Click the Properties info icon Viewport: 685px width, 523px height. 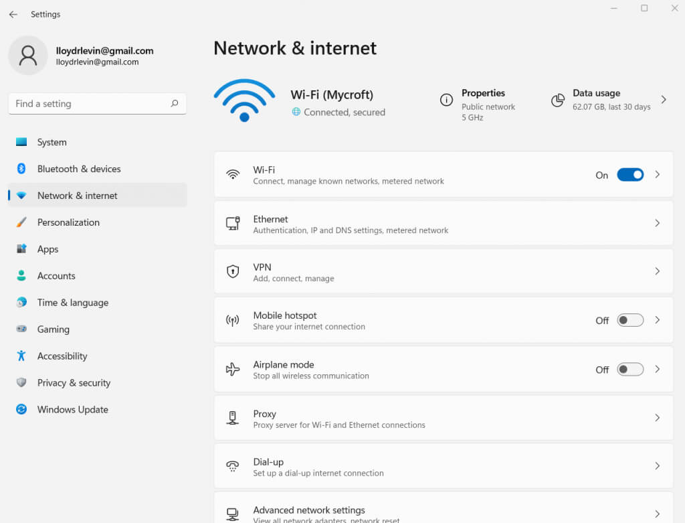click(446, 100)
